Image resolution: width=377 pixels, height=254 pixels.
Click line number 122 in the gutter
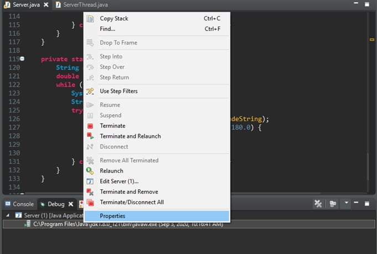[14, 84]
